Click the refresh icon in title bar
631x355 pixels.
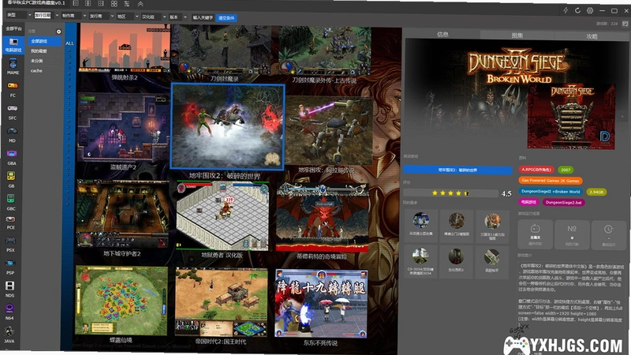(577, 10)
